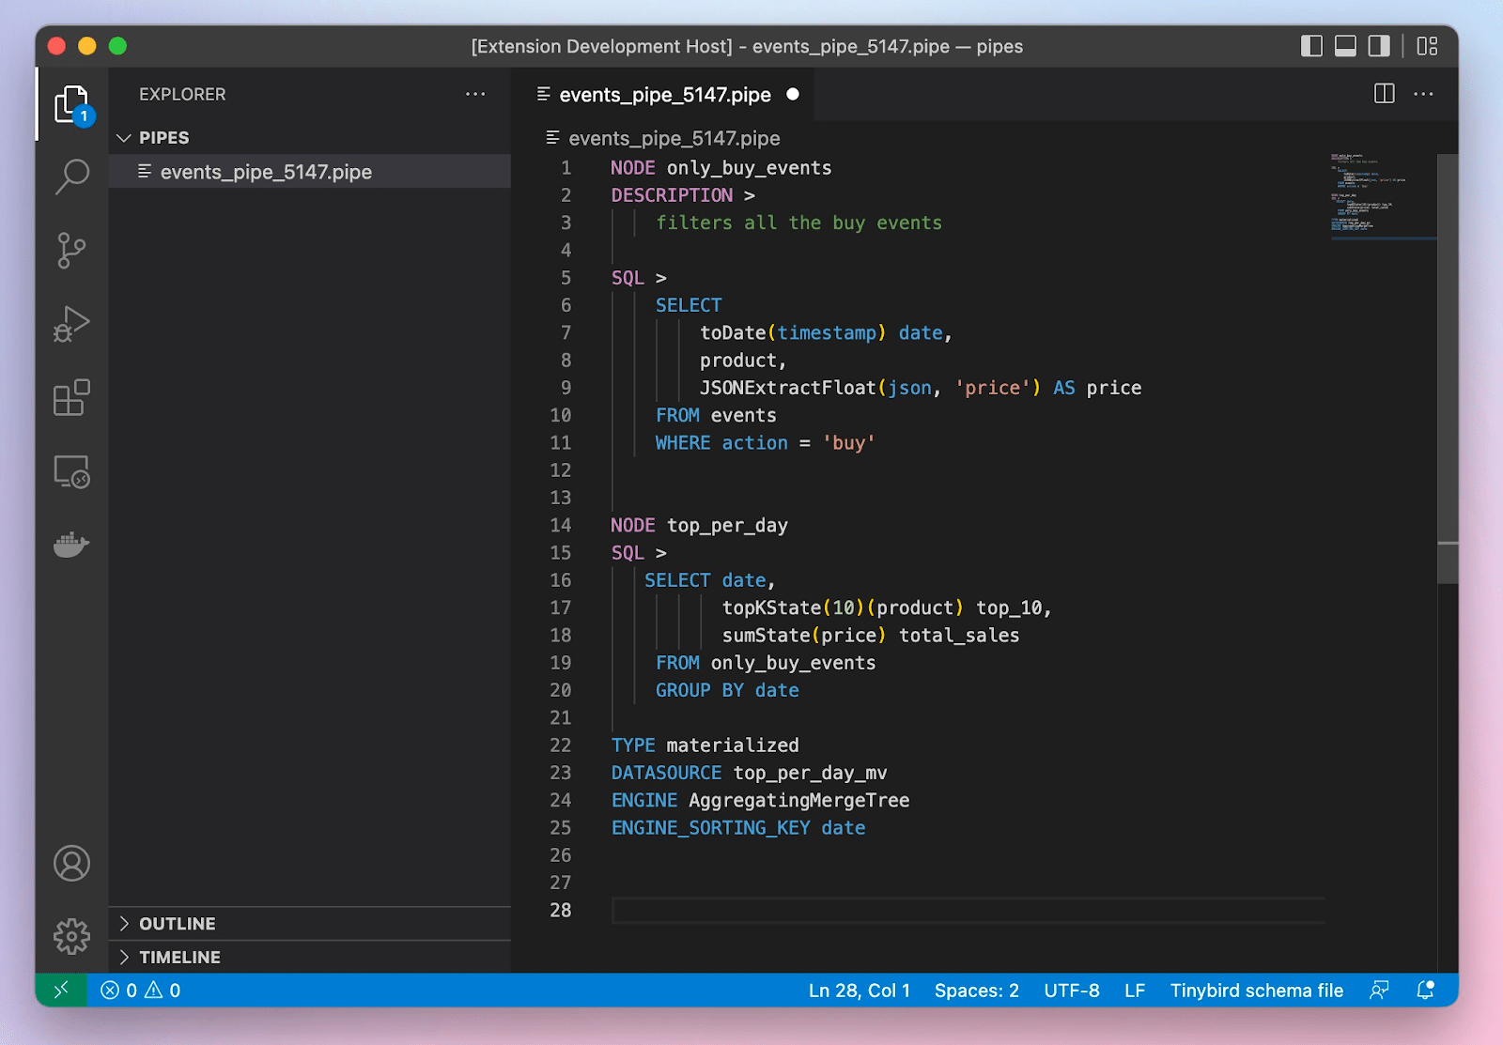Open the Run and Debug view
The height and width of the screenshot is (1045, 1503).
point(71,324)
